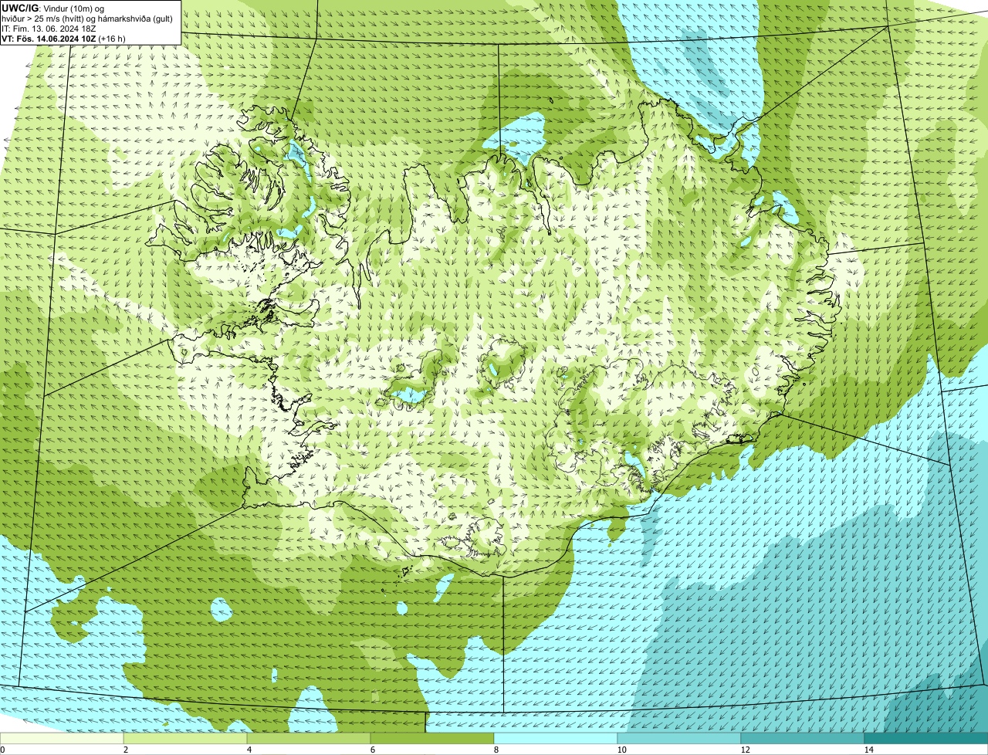This screenshot has height=755, width=988.
Task: Click the 'VT: Fös. 14.06.2024 10Z' line
Action: point(64,39)
